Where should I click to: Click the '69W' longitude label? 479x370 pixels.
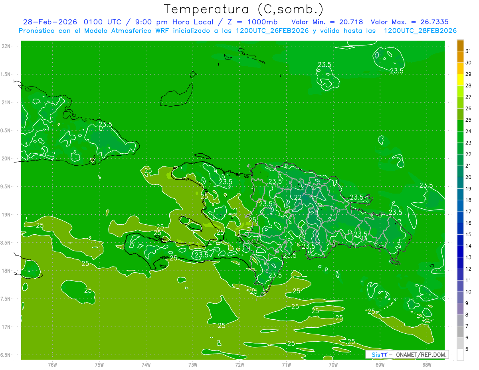[x=380, y=364]
